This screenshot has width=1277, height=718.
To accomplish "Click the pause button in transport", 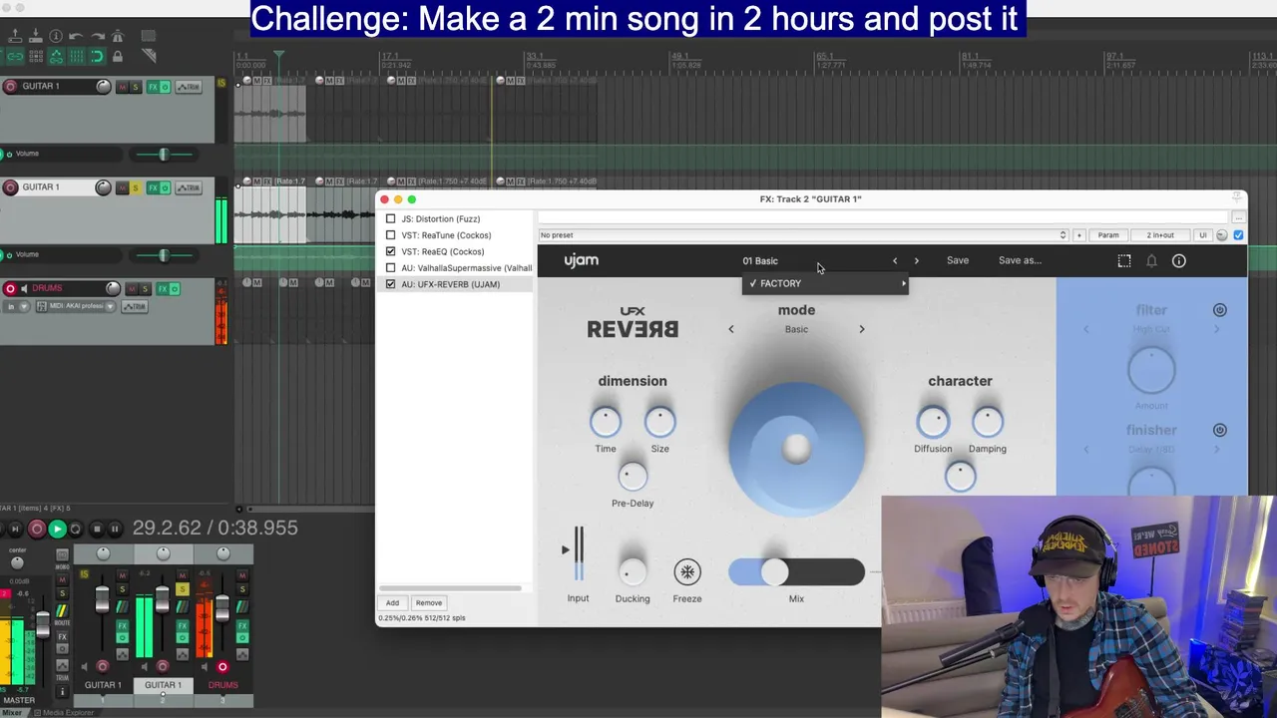I will tap(115, 529).
